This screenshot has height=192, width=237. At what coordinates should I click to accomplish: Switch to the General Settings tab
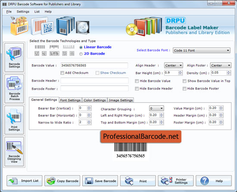click(44, 100)
